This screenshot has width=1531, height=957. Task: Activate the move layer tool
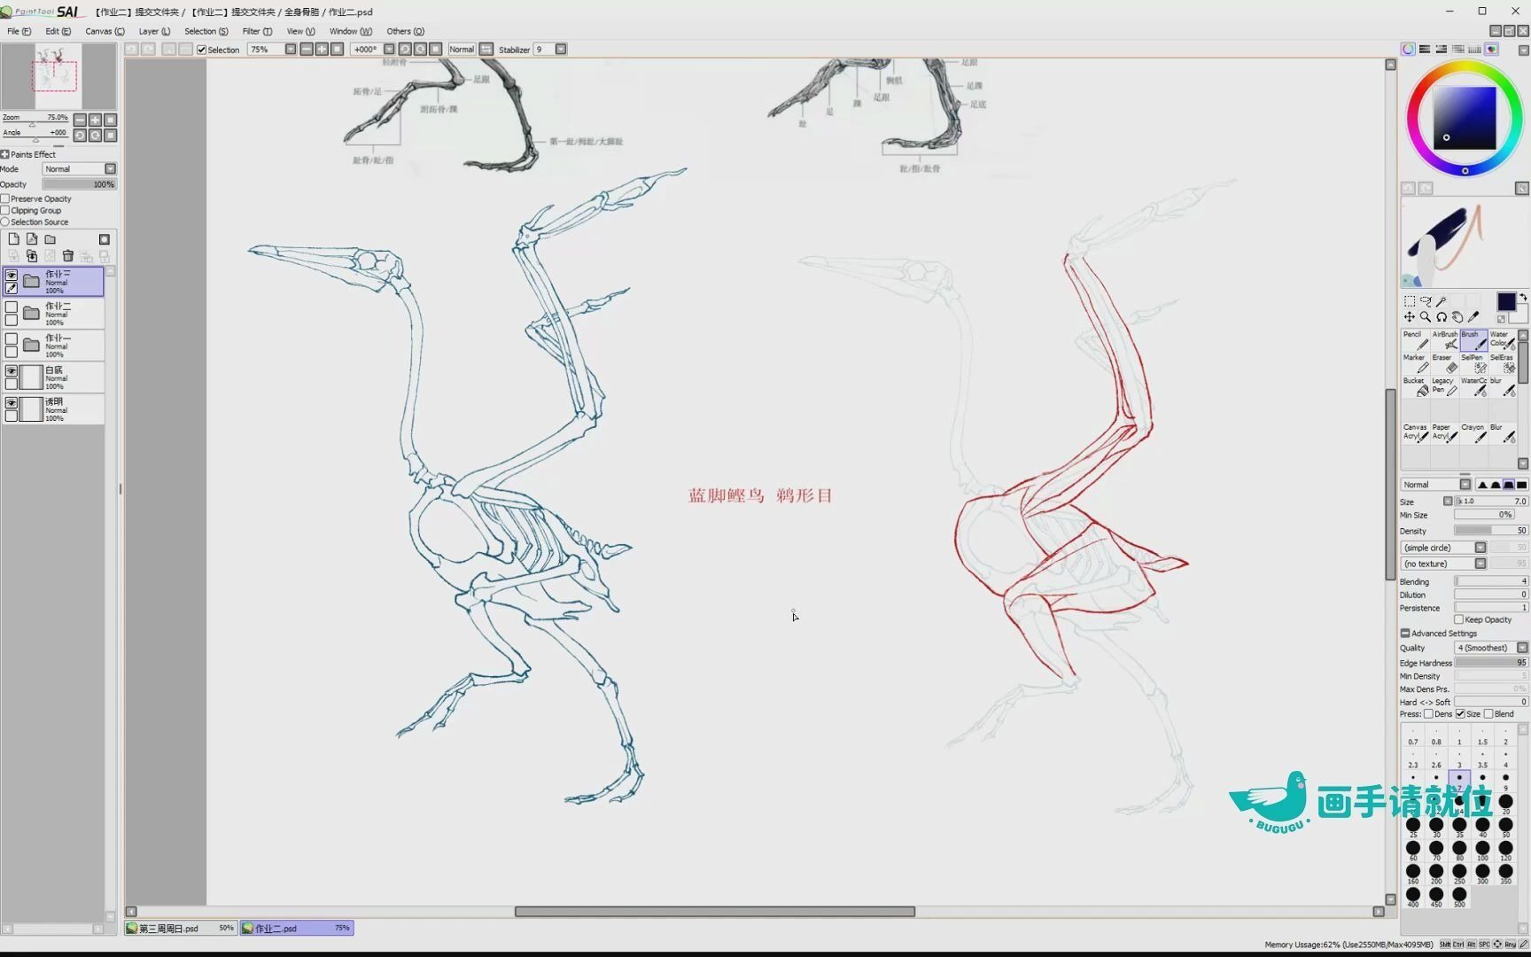click(x=1410, y=317)
